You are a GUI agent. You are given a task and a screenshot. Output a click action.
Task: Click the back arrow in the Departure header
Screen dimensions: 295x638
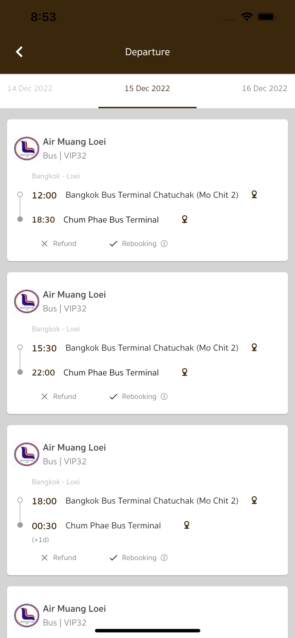point(19,51)
